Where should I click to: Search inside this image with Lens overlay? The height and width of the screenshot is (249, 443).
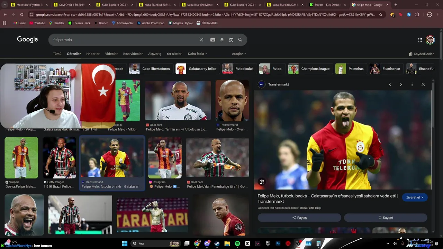pyautogui.click(x=262, y=182)
